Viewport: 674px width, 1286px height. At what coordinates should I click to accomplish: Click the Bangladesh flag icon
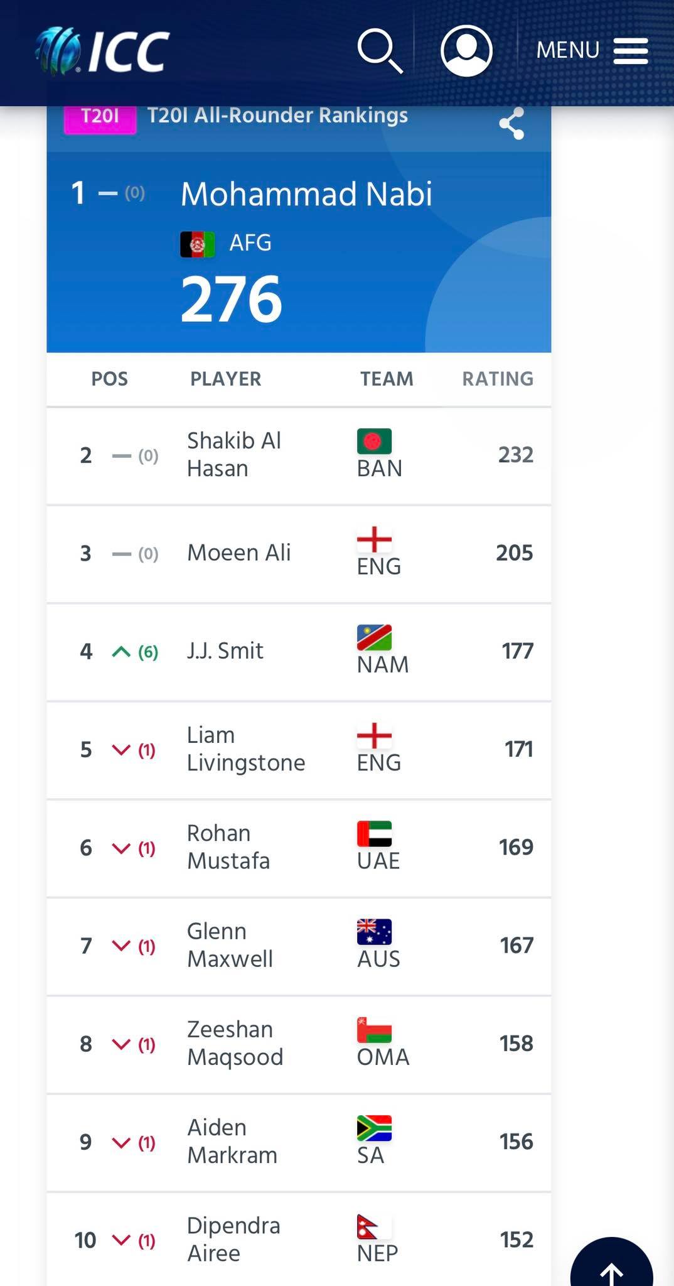coord(374,441)
